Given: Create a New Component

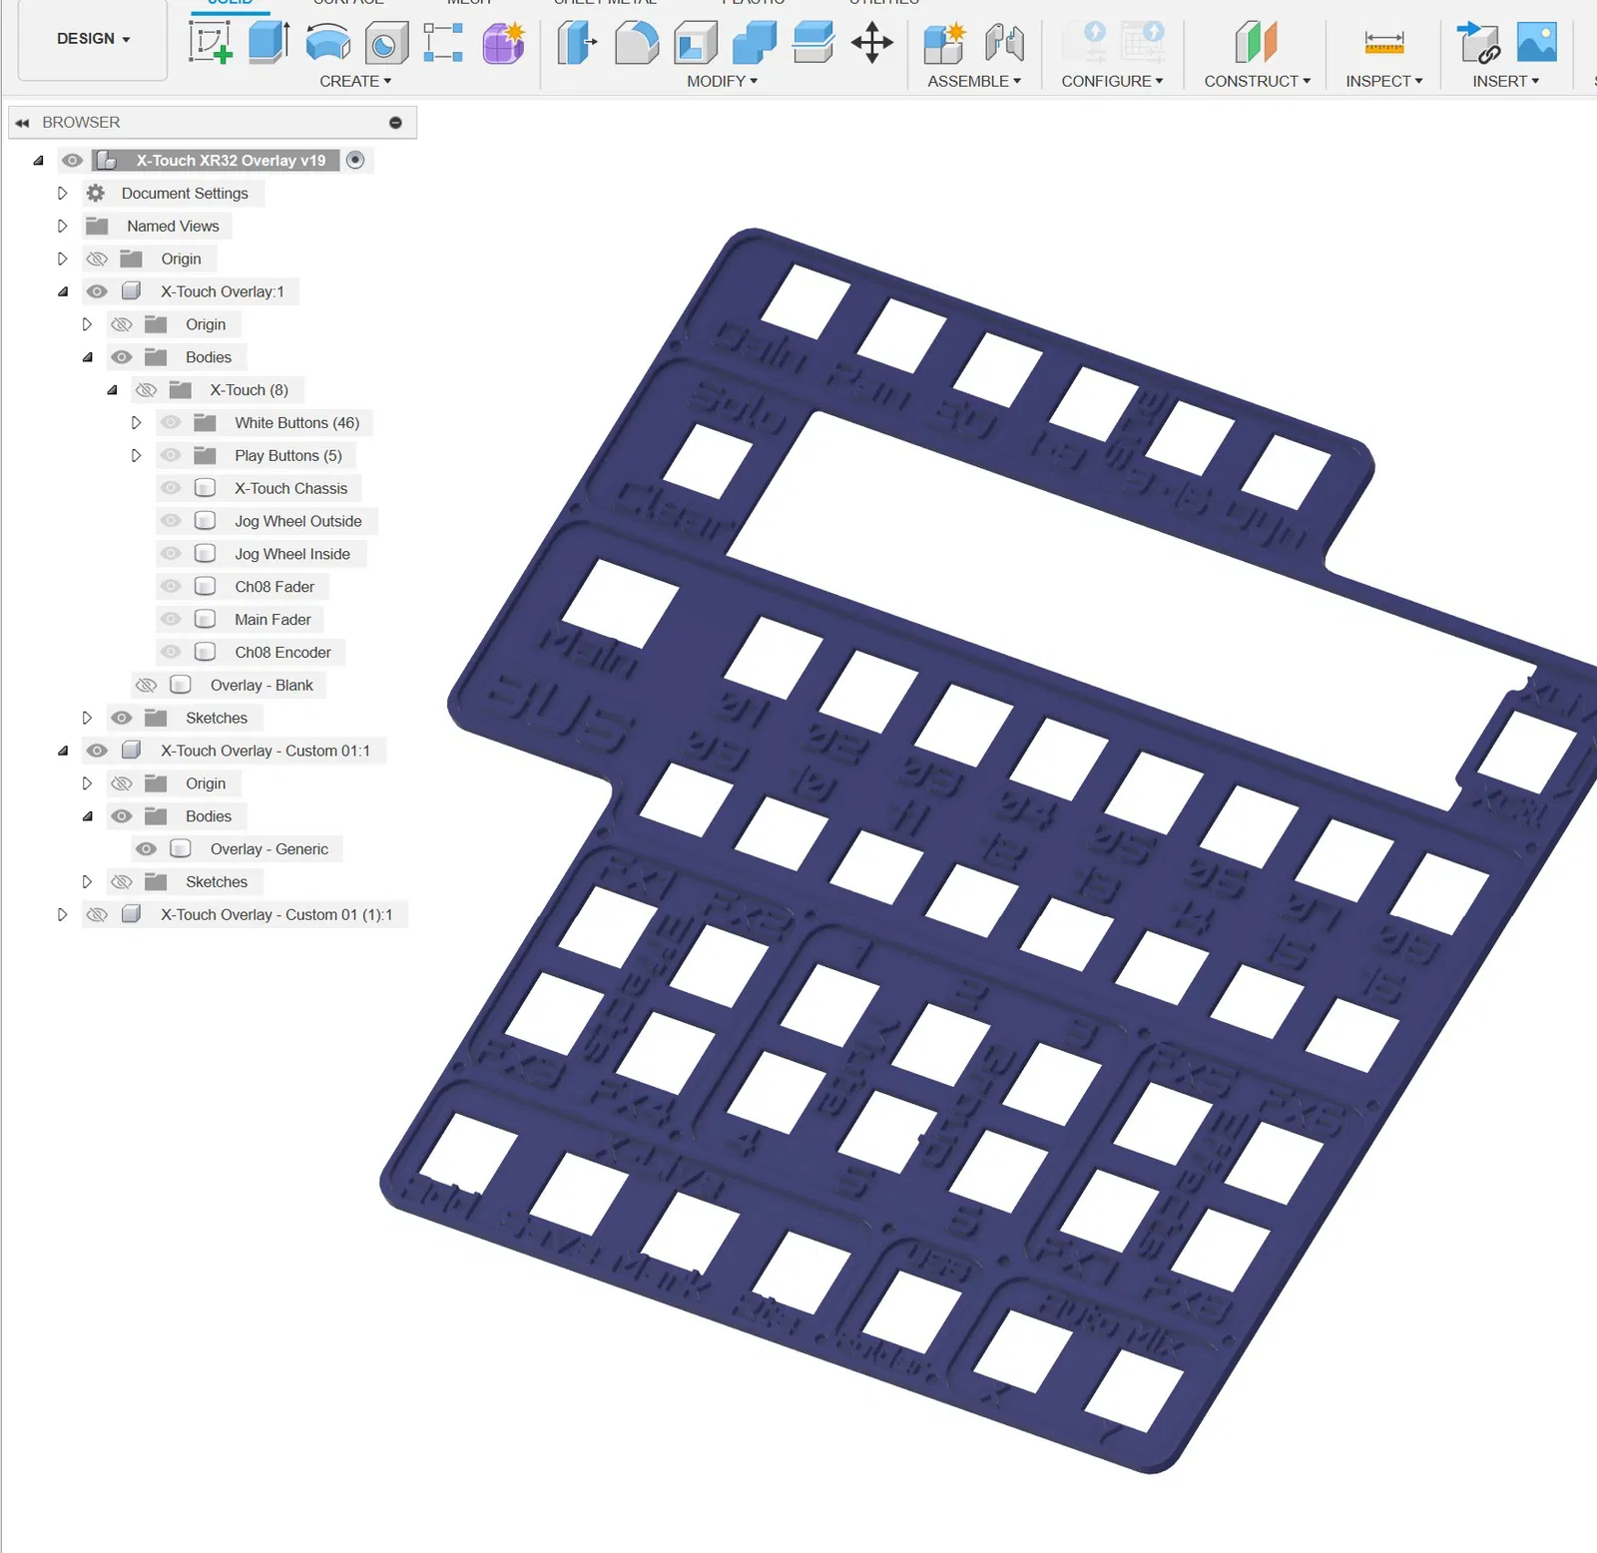Looking at the screenshot, I should coord(944,43).
